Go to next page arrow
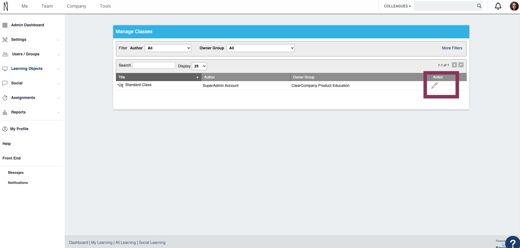 [x=461, y=65]
